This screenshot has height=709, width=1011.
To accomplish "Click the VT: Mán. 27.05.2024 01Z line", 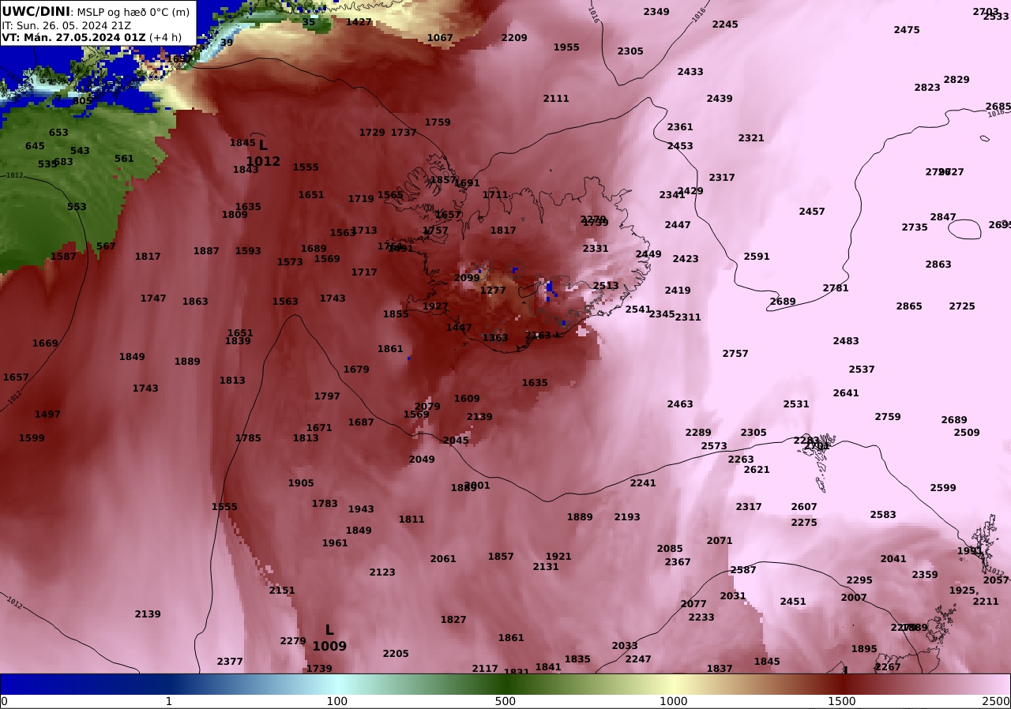I will coord(92,37).
